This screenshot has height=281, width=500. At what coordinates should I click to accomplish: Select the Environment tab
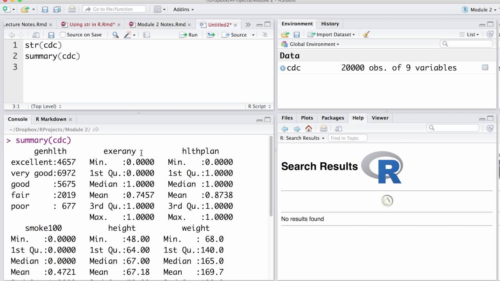297,24
